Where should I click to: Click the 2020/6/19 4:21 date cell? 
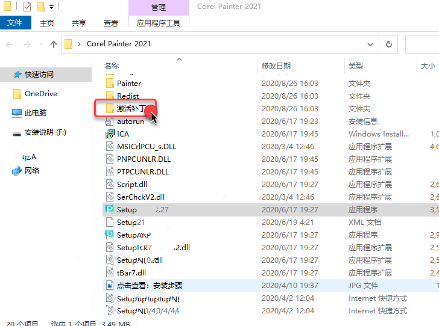(287, 223)
